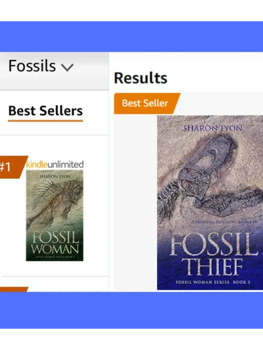Click the bottom blue banner
The image size is (263, 350).
(x=131, y=310)
